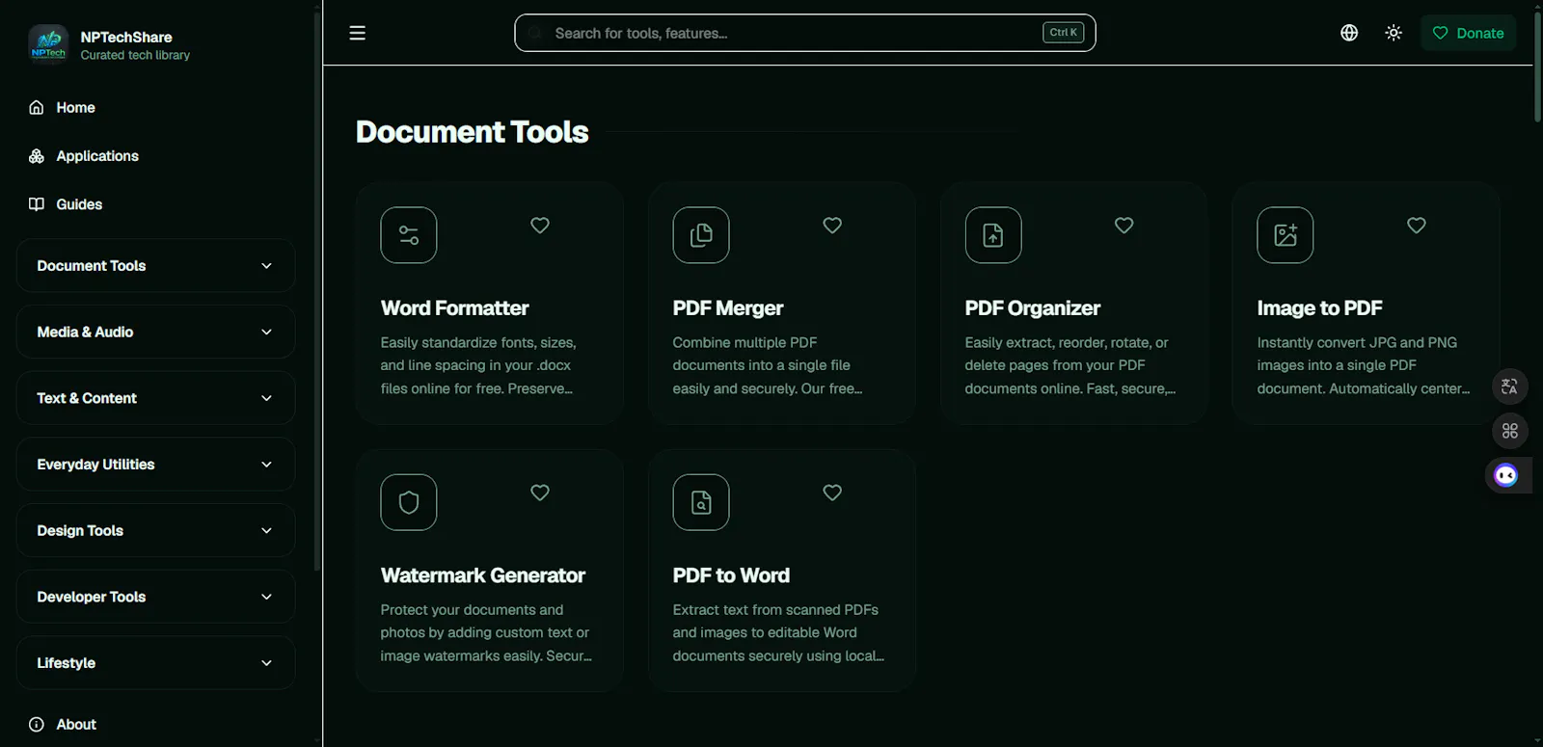This screenshot has width=1543, height=747.
Task: Expand the Everyday Utilities section
Action: pos(155,464)
